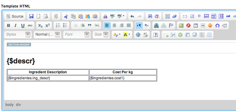Insert a Checkbox form field icon
236x111 pixels.
192,16
